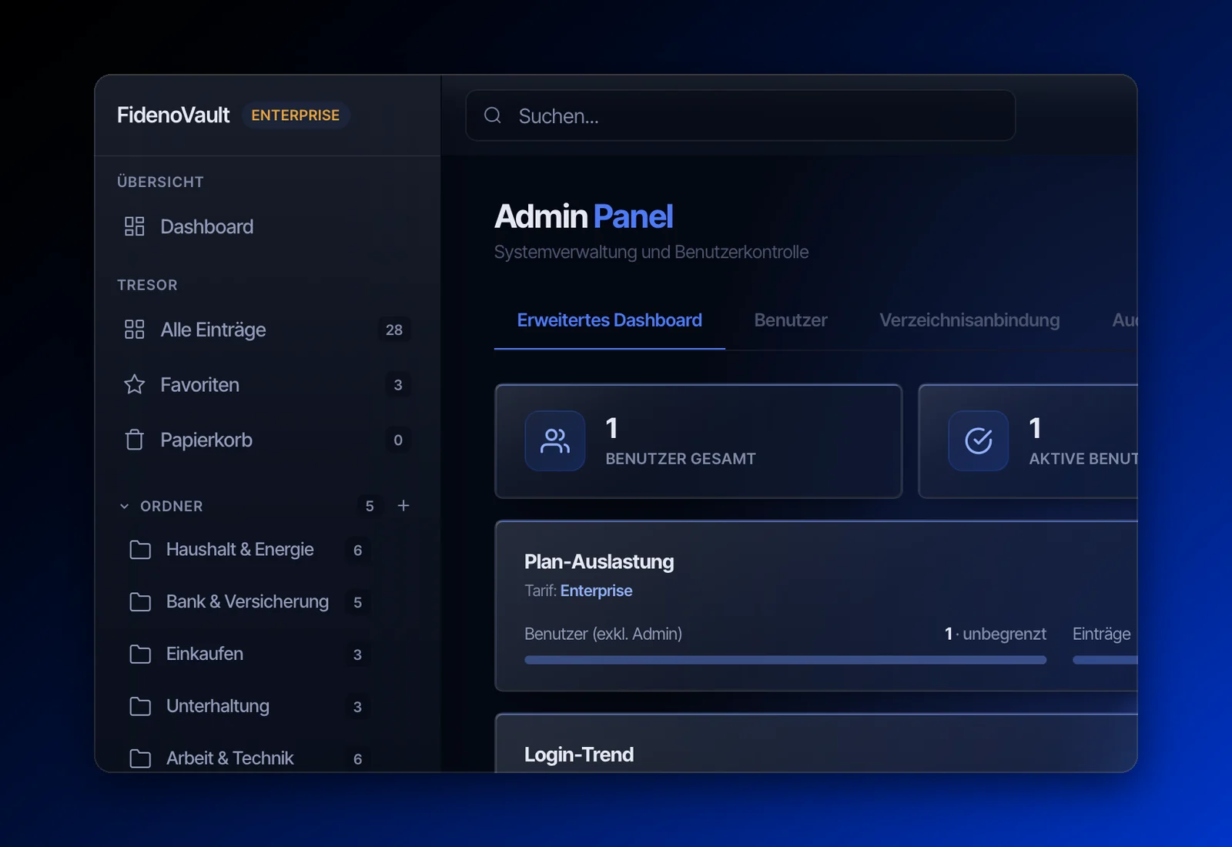Collapse the Ordner section chevron
This screenshot has width=1232, height=847.
click(125, 506)
